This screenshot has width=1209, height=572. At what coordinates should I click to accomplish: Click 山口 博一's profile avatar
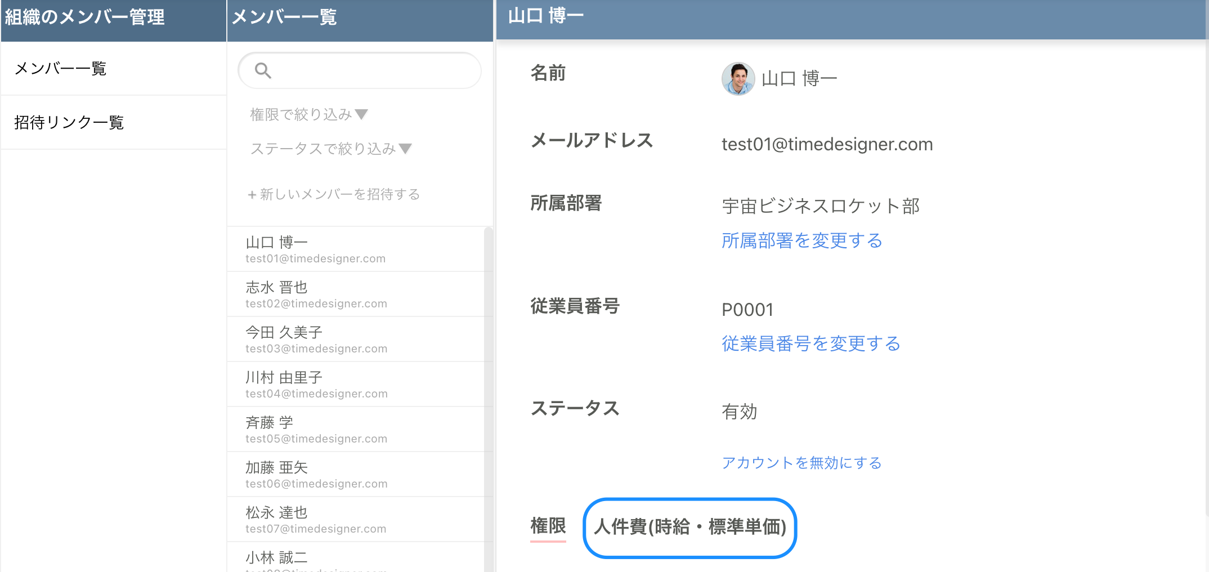pyautogui.click(x=738, y=79)
